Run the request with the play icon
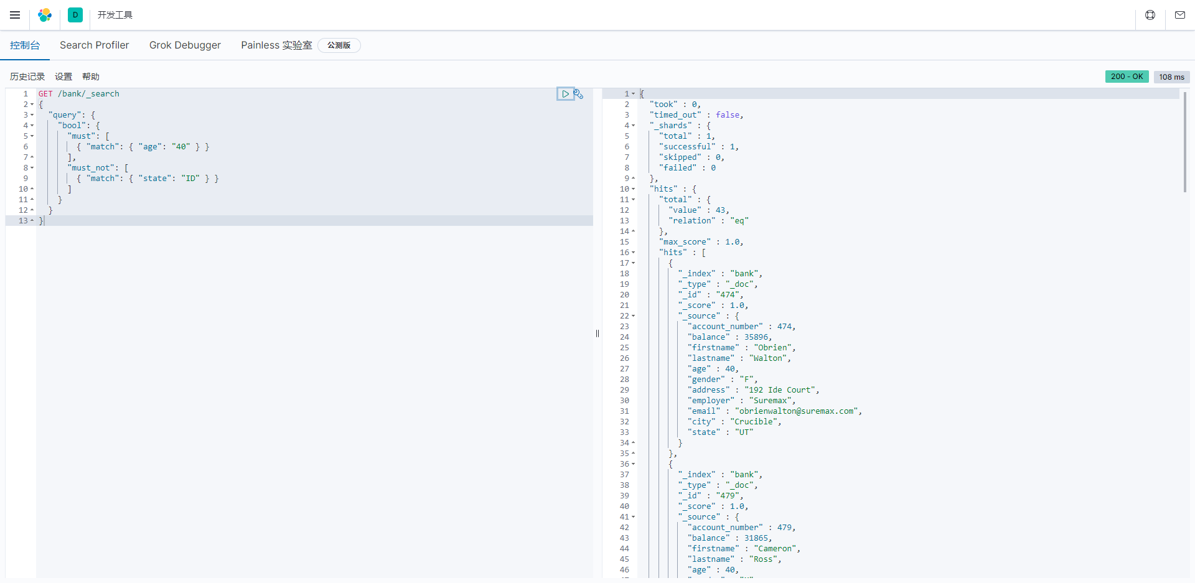The width and height of the screenshot is (1195, 583). 565,94
